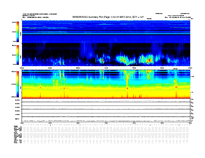Click the RAD1 color scale bar
The width and height of the screenshot is (205, 158).
pyautogui.click(x=18, y=55)
